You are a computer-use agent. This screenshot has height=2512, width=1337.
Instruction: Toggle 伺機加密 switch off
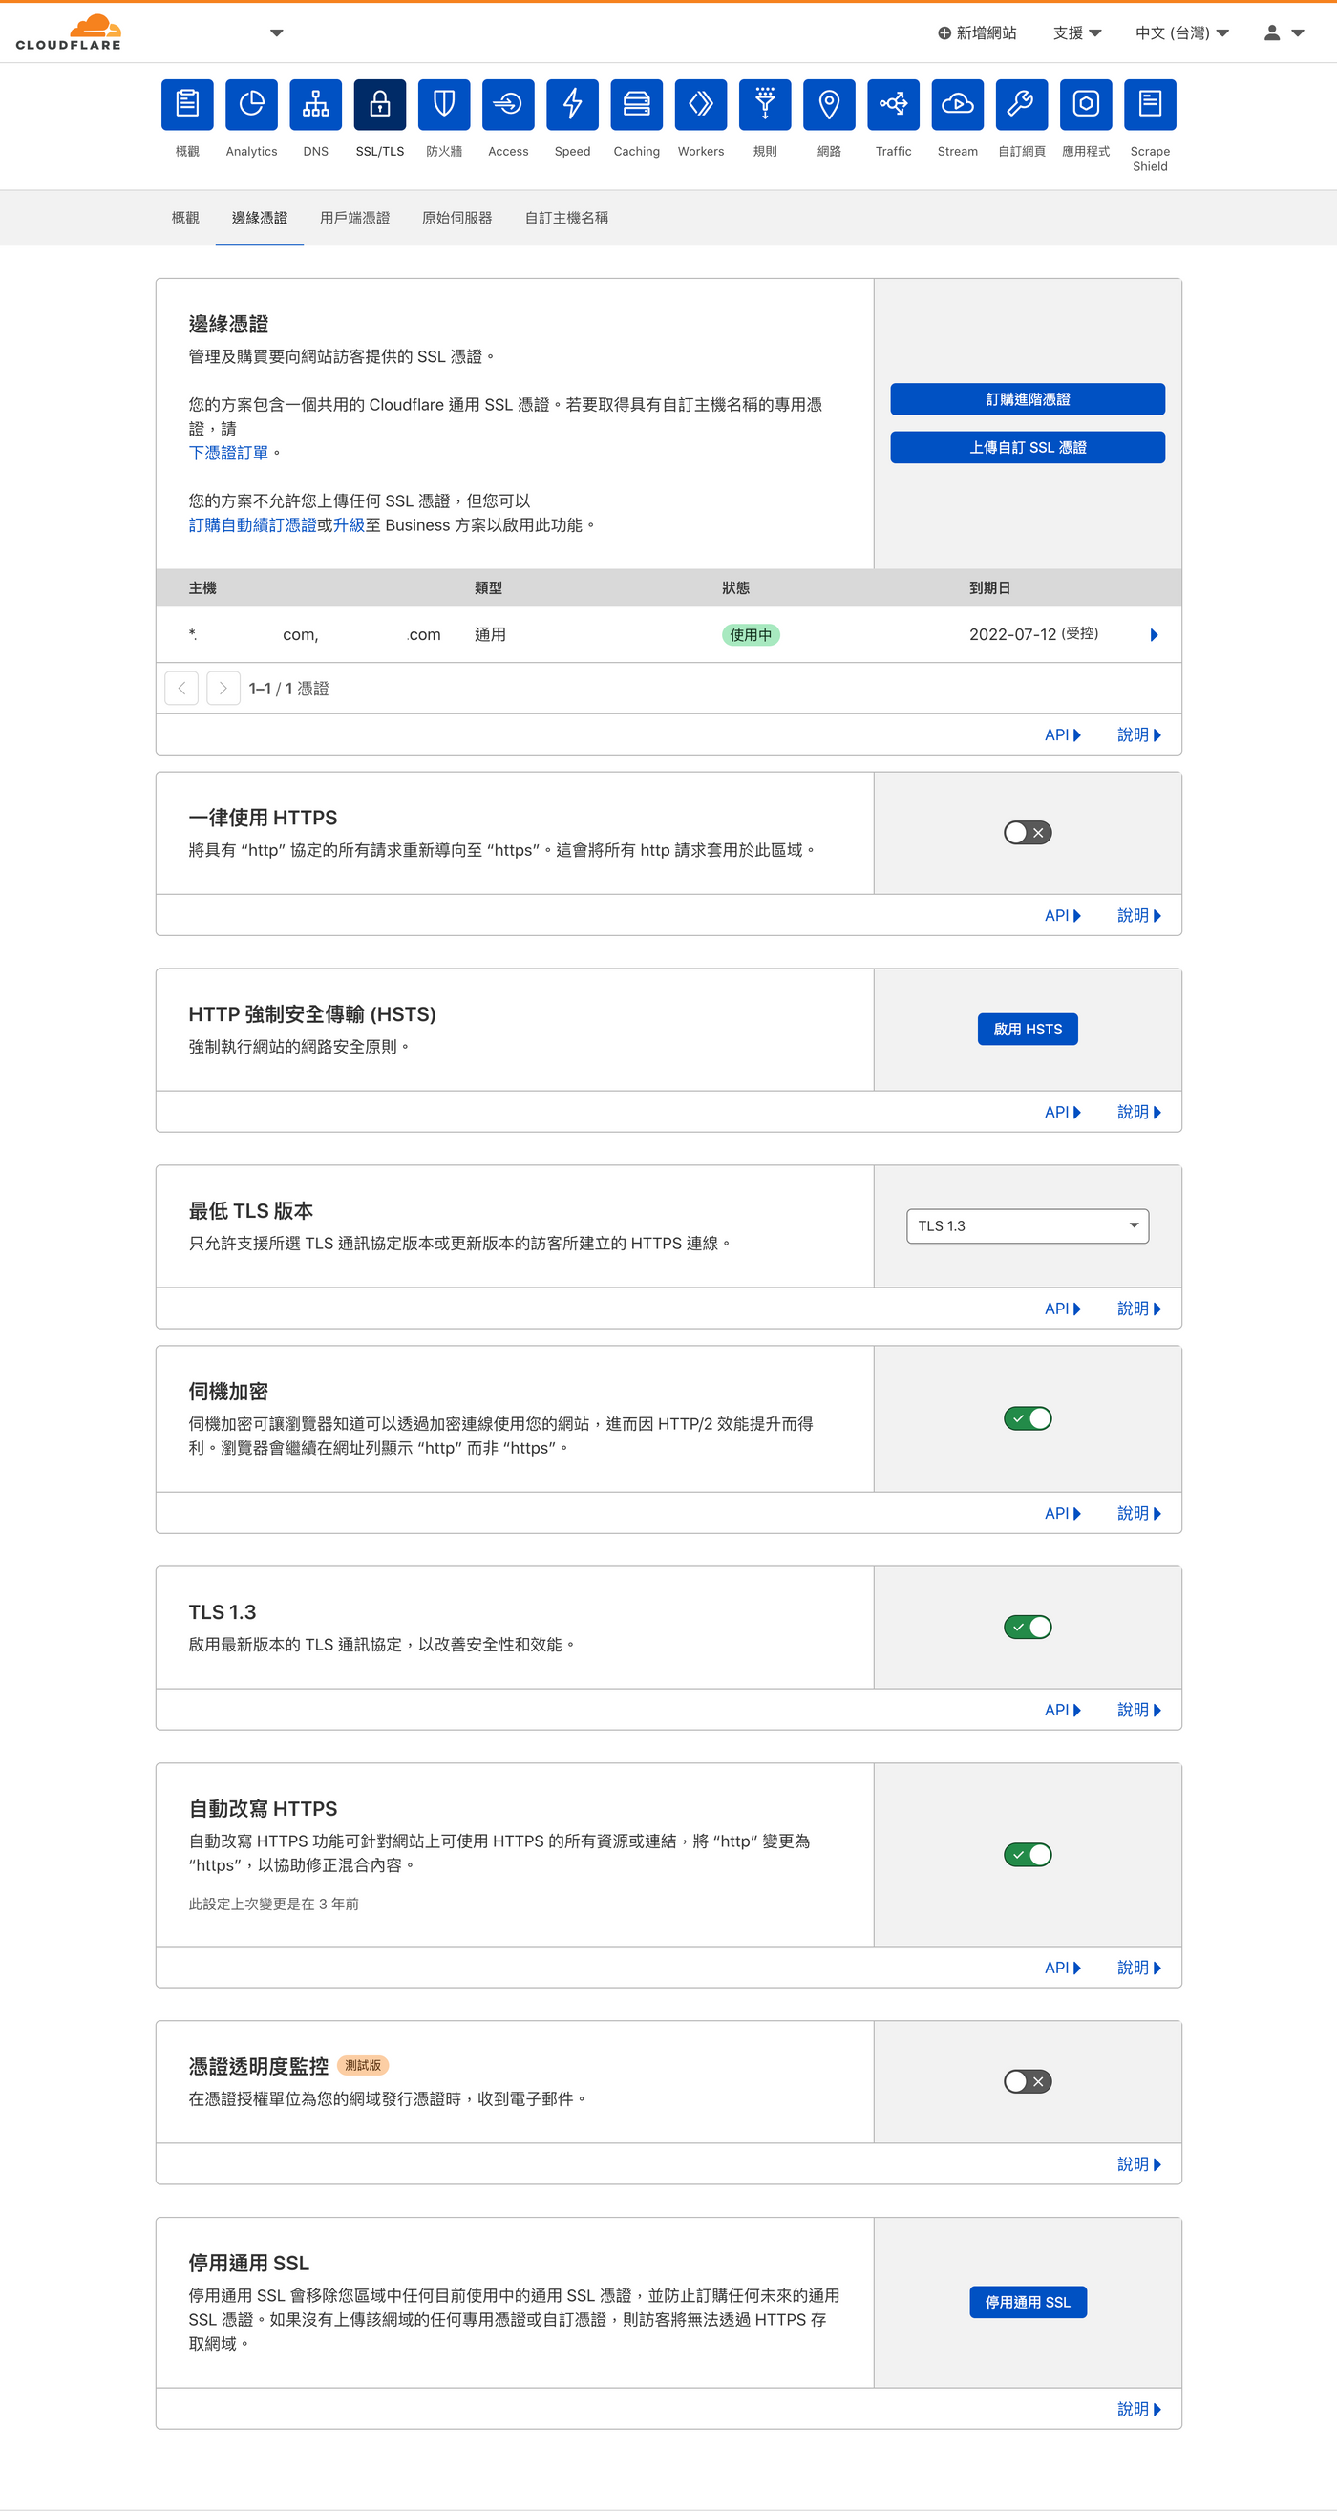click(1028, 1419)
